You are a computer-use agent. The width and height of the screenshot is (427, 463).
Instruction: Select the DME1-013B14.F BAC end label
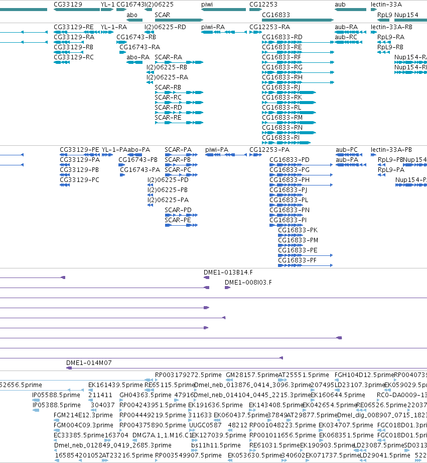pos(228,272)
